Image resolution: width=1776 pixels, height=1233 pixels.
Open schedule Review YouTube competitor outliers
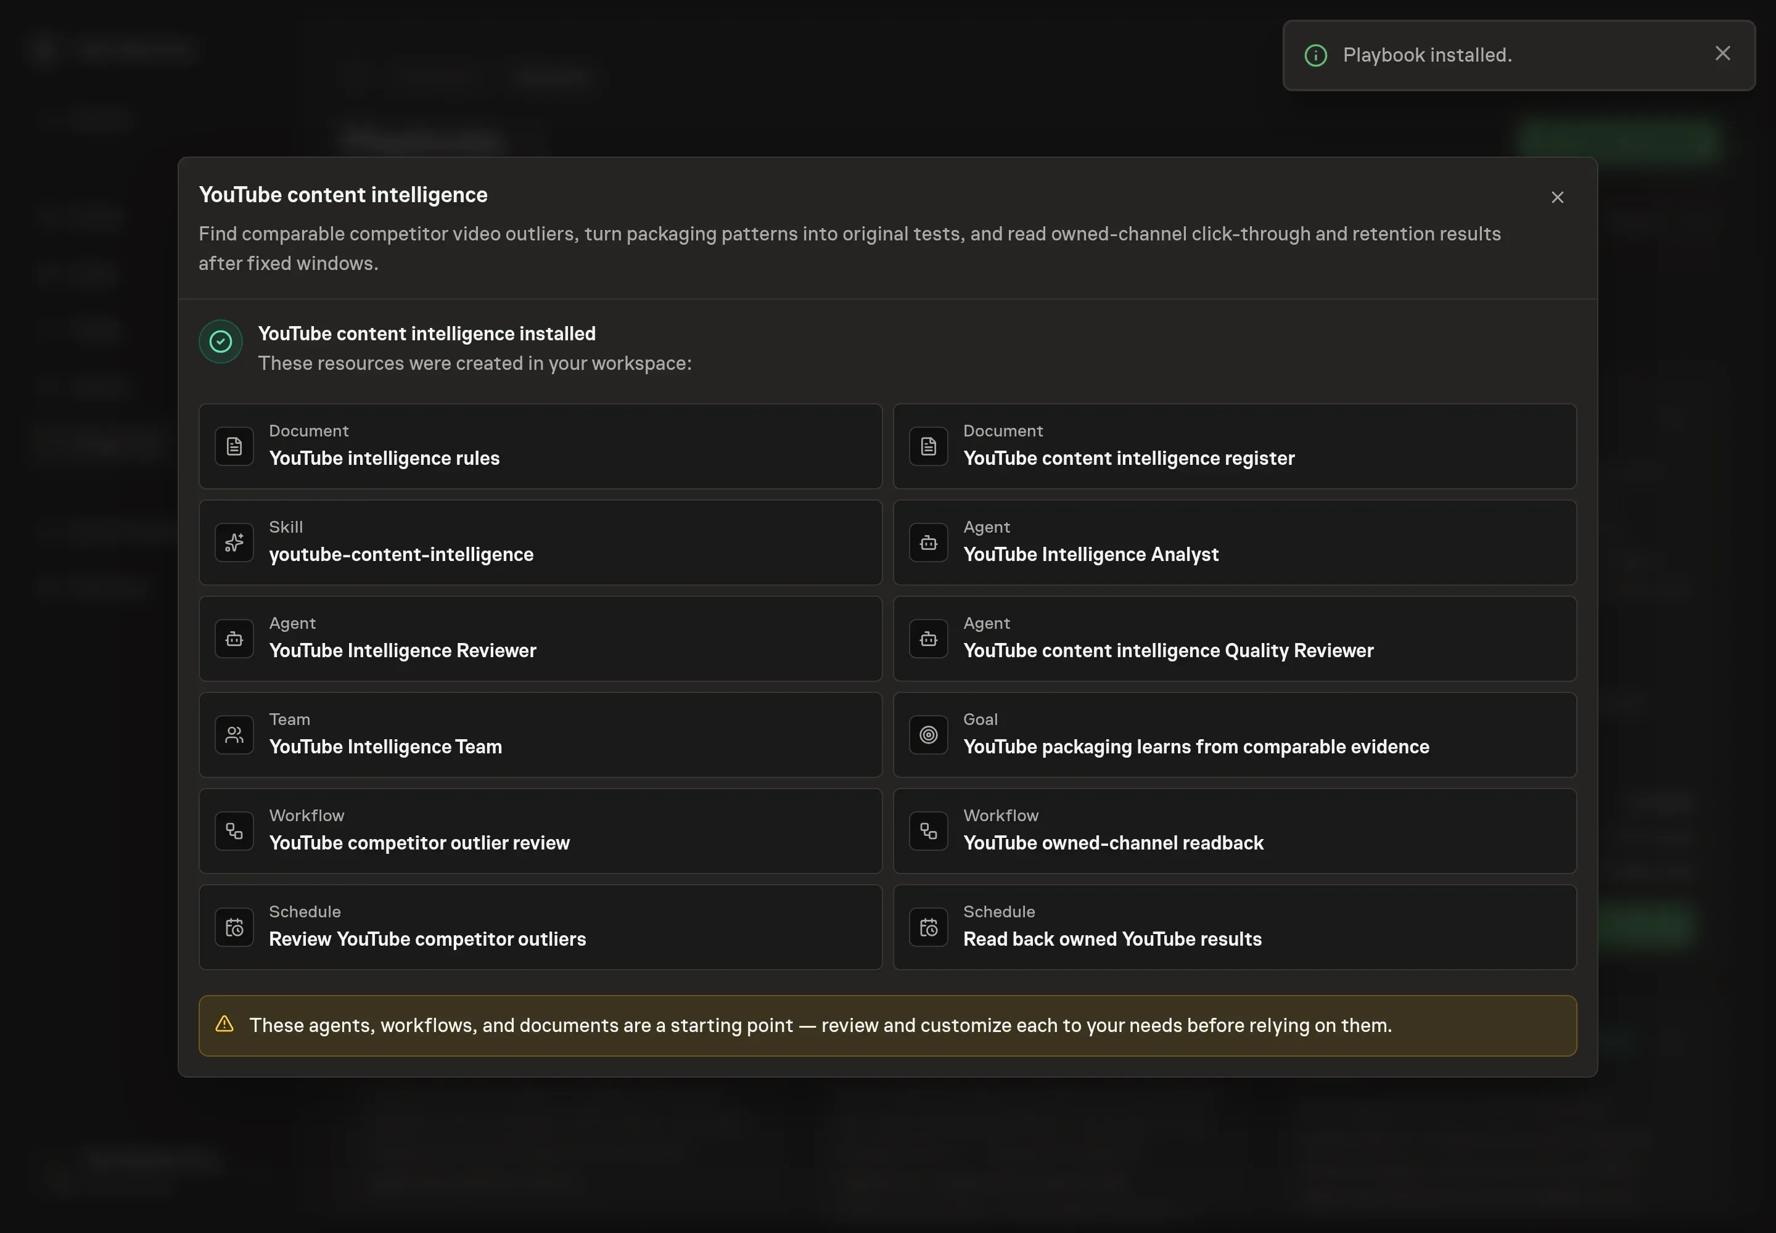point(540,927)
